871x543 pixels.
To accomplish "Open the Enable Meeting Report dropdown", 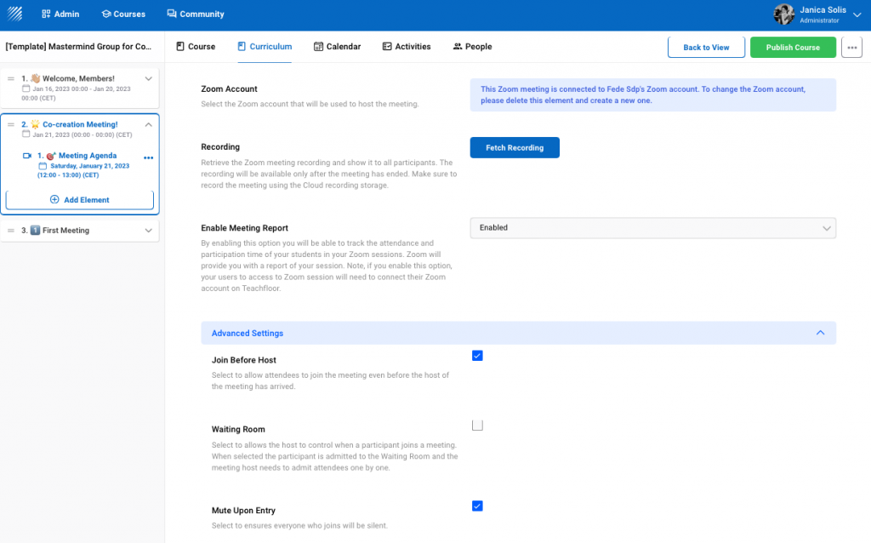I will click(652, 228).
